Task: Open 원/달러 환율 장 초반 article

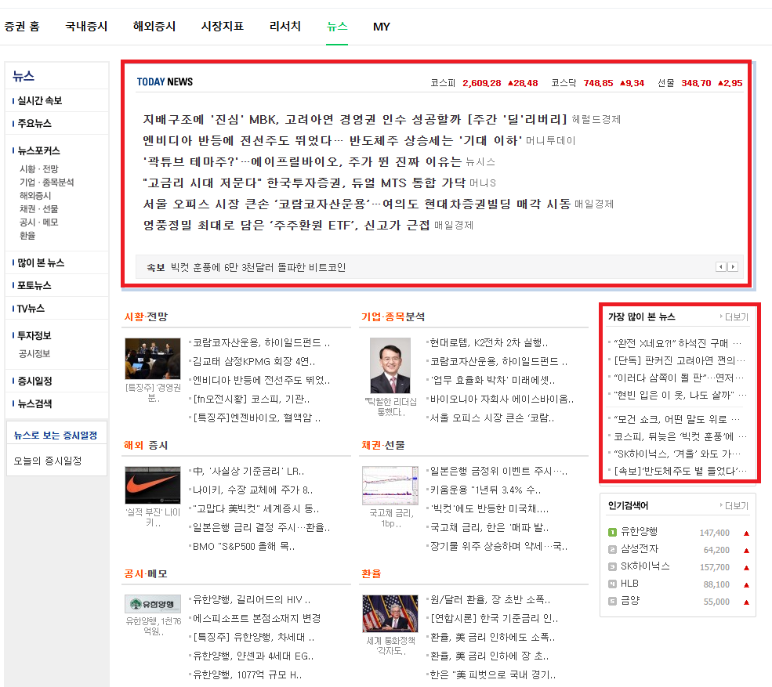Action: click(x=491, y=600)
